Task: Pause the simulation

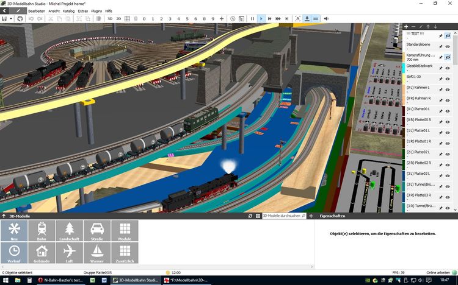Action: point(252,19)
